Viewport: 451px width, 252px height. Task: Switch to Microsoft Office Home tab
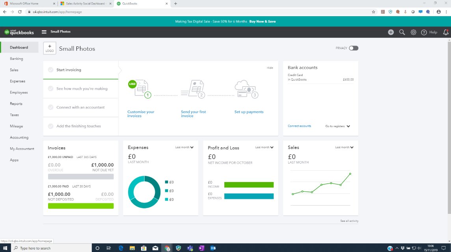click(29, 4)
